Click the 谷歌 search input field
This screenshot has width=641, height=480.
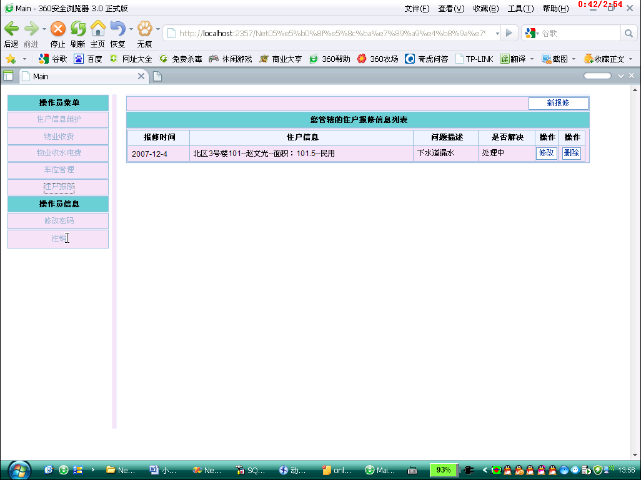(x=580, y=34)
